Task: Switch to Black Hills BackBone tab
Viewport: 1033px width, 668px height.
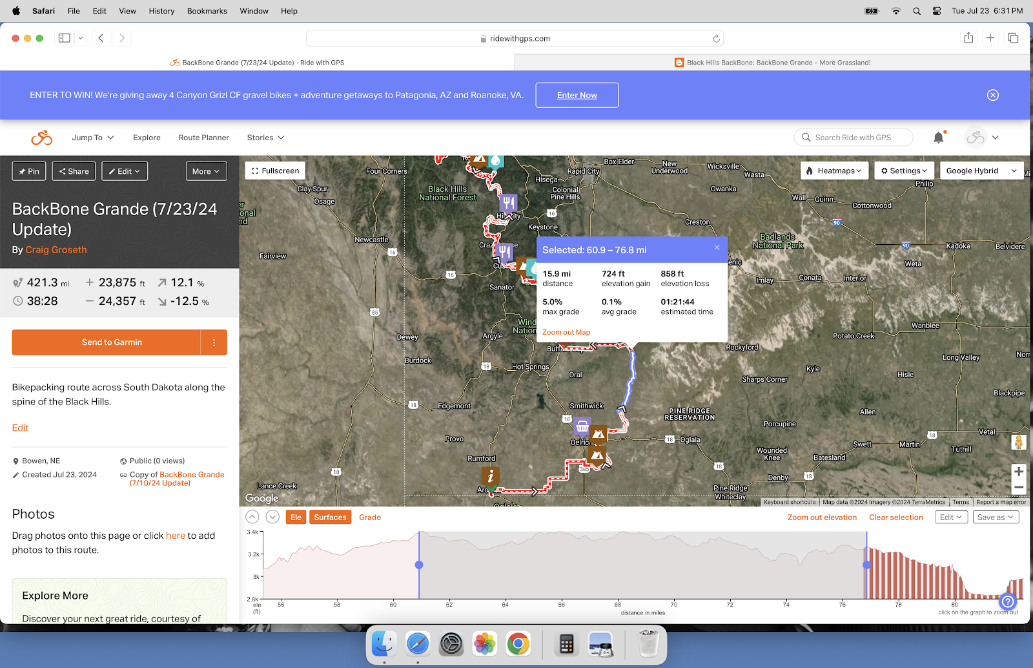Action: pyautogui.click(x=772, y=63)
